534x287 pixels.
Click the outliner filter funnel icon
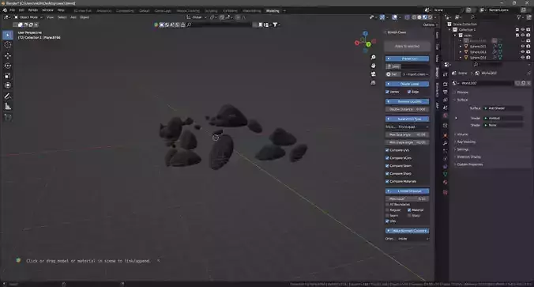[x=518, y=17]
